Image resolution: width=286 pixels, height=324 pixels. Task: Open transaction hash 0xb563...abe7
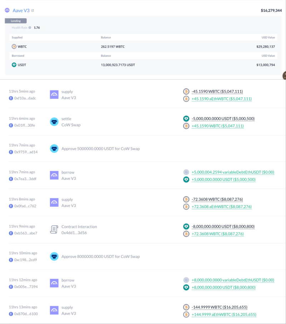26,233
